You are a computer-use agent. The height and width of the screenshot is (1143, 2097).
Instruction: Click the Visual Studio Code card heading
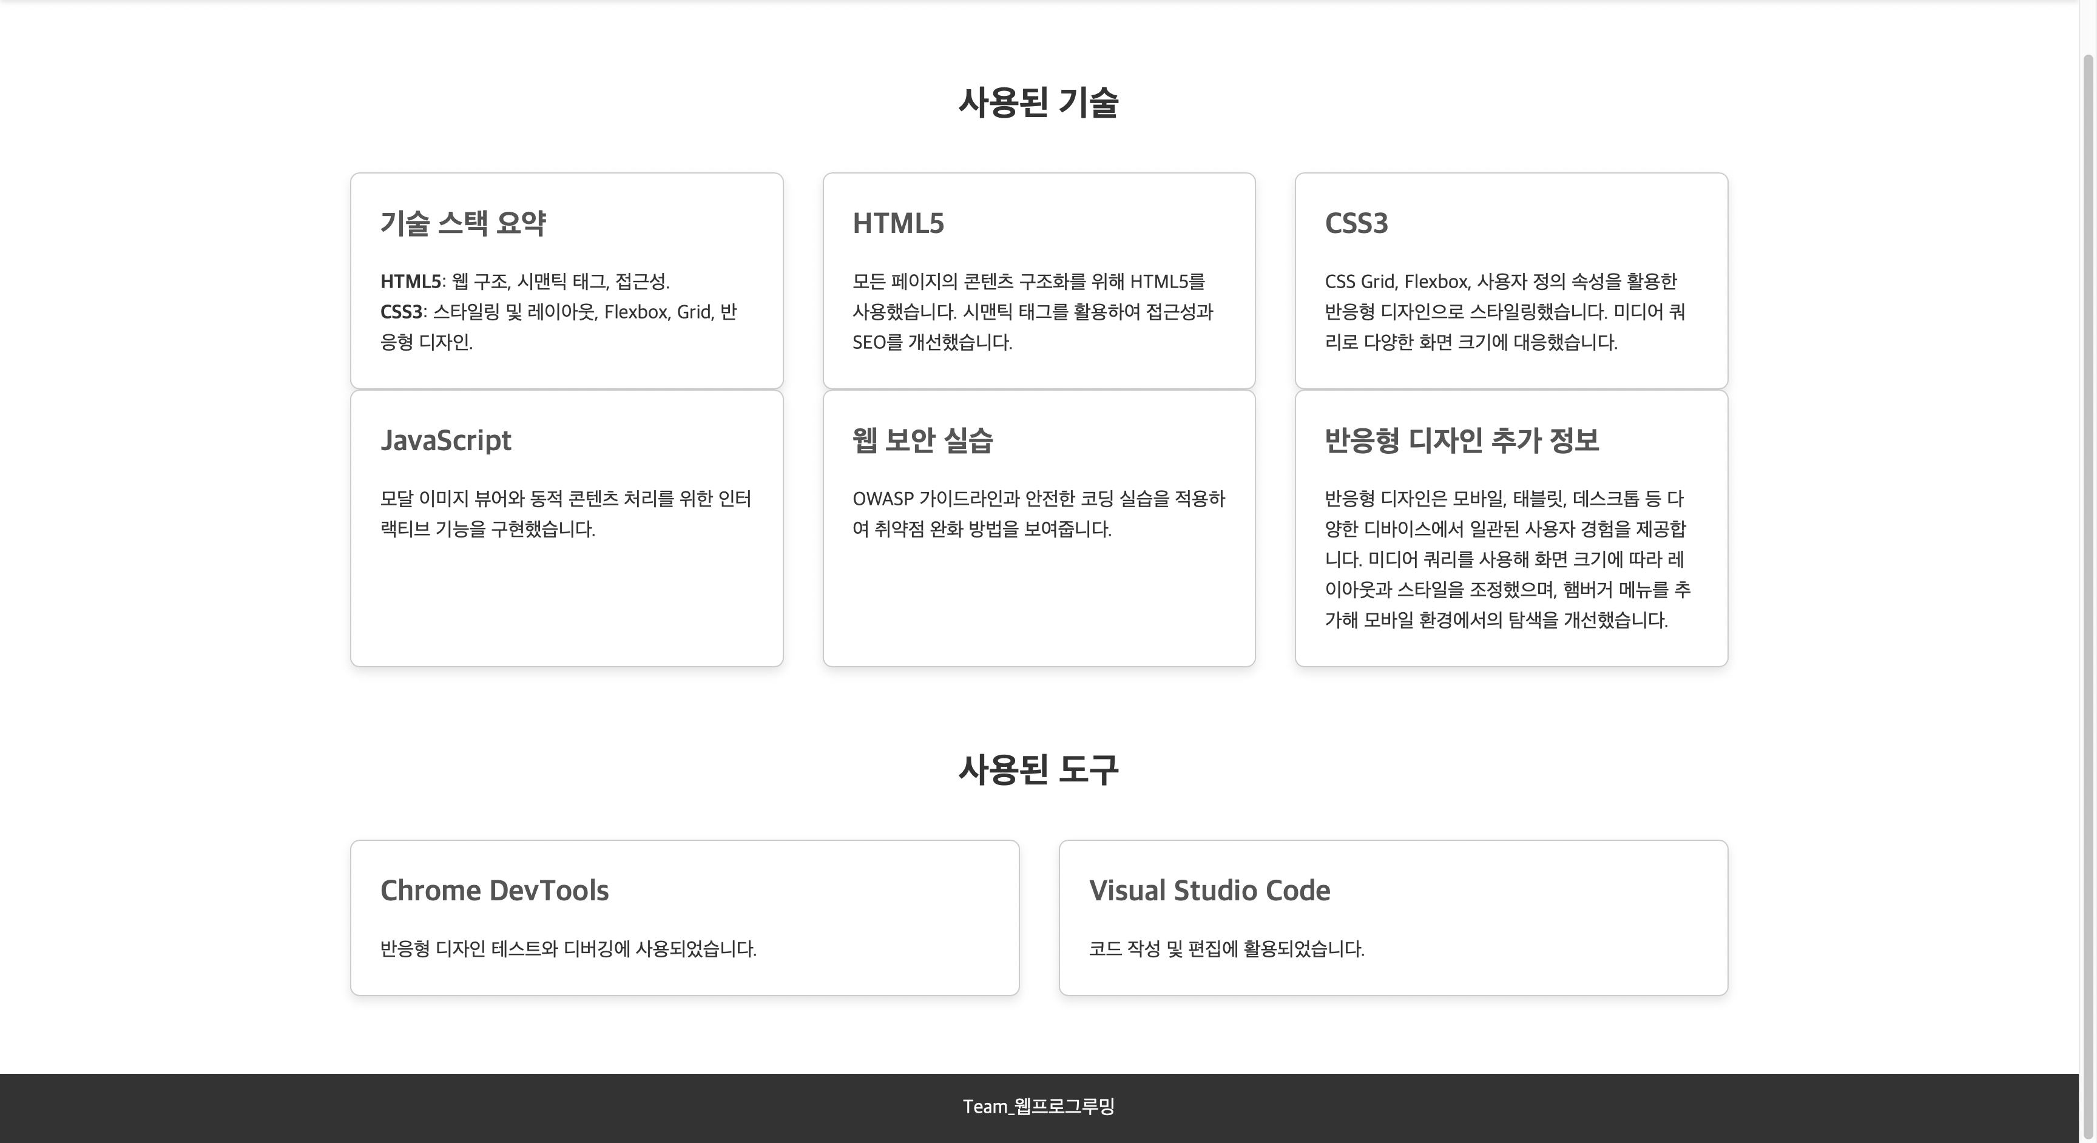click(x=1210, y=891)
